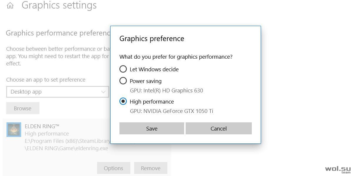
Task: Choose the Let Windows decide radio option
Action: click(x=123, y=69)
